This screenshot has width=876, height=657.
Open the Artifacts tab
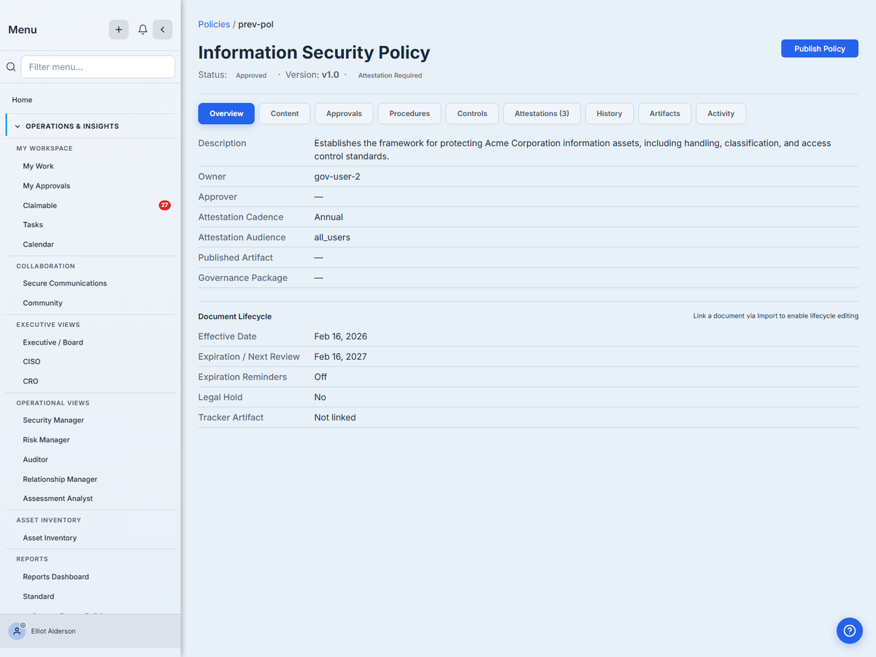pyautogui.click(x=665, y=114)
